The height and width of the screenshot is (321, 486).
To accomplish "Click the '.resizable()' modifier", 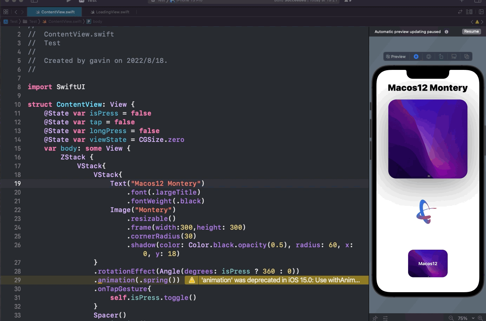I will pyautogui.click(x=151, y=218).
